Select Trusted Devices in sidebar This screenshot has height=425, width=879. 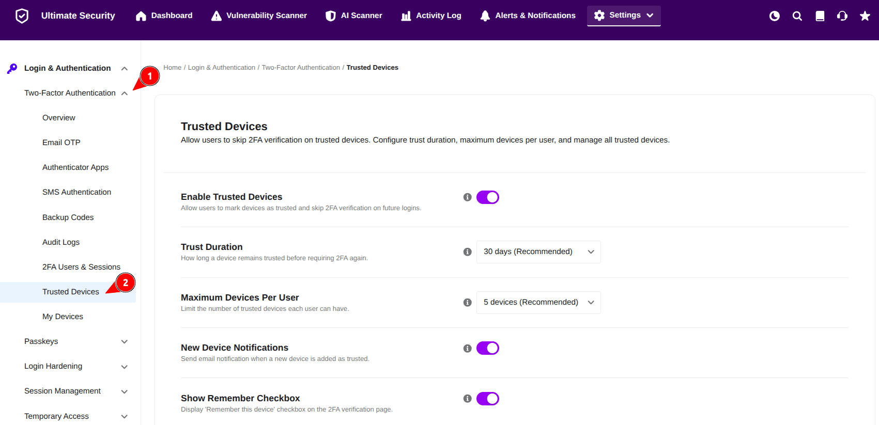tap(68, 292)
